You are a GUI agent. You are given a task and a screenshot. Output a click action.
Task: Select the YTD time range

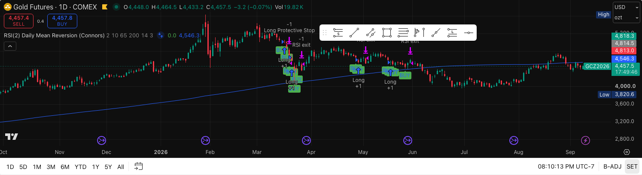coord(80,166)
